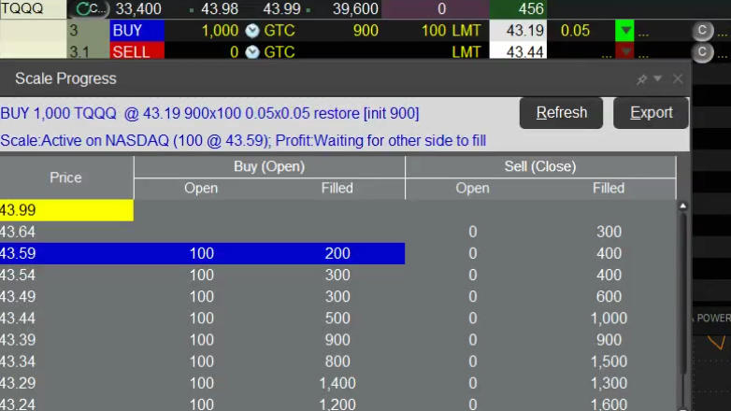Export the scale progress data
Screen dimensions: 731x411
click(x=651, y=113)
